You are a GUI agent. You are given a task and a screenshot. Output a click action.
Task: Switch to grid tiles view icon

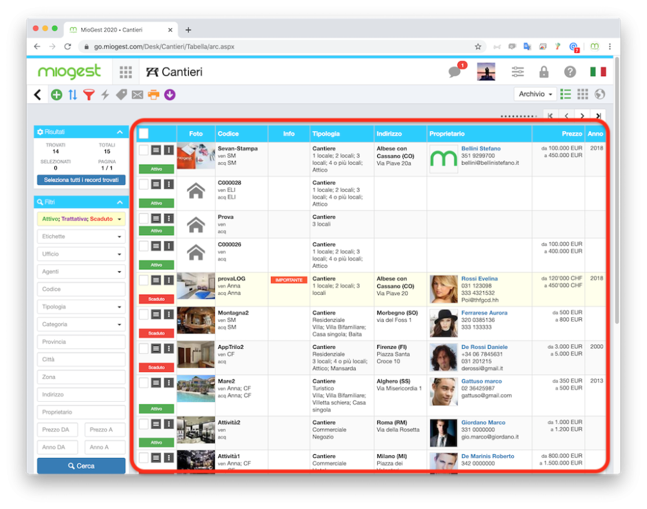tap(582, 94)
